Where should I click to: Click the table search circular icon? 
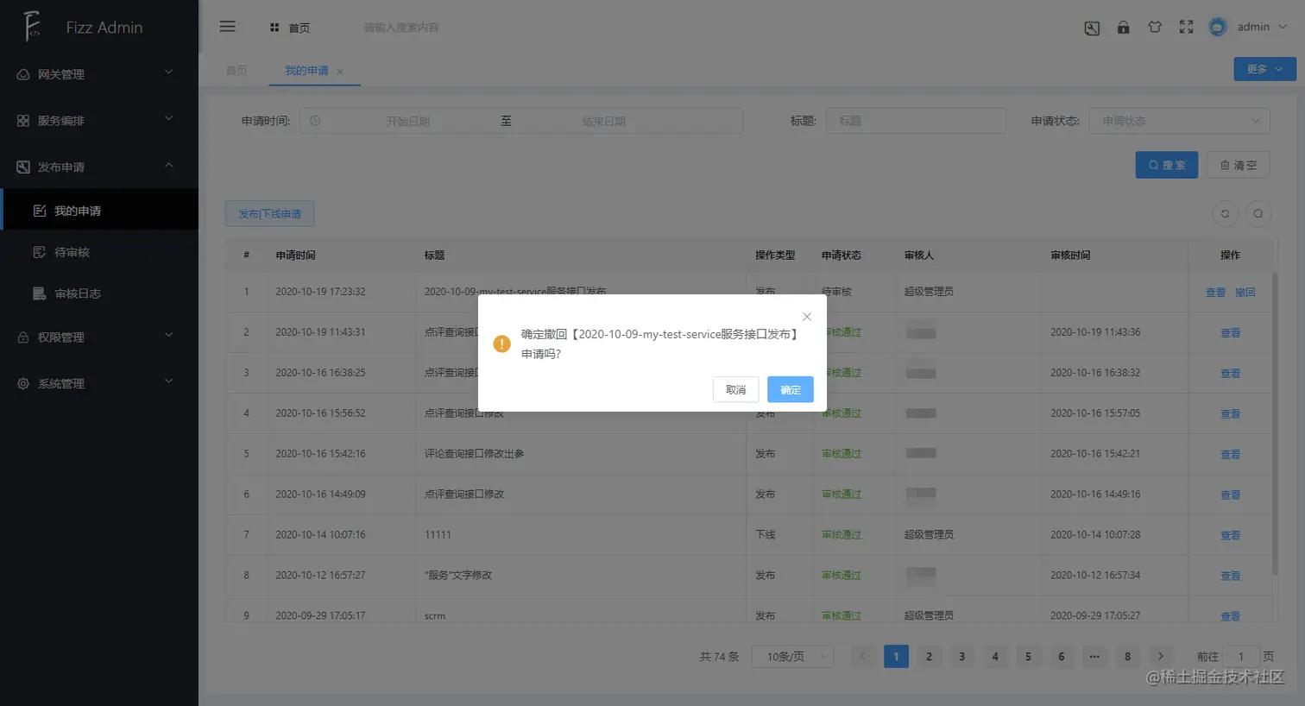pos(1258,213)
